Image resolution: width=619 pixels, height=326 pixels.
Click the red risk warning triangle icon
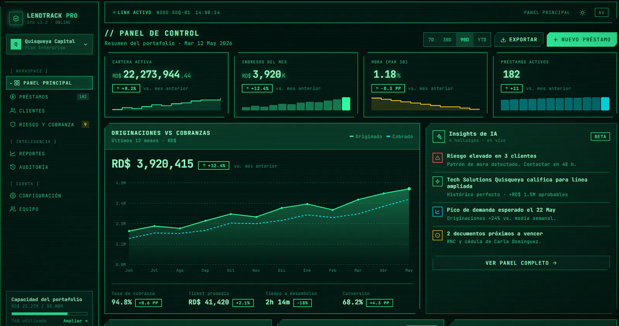coord(438,158)
